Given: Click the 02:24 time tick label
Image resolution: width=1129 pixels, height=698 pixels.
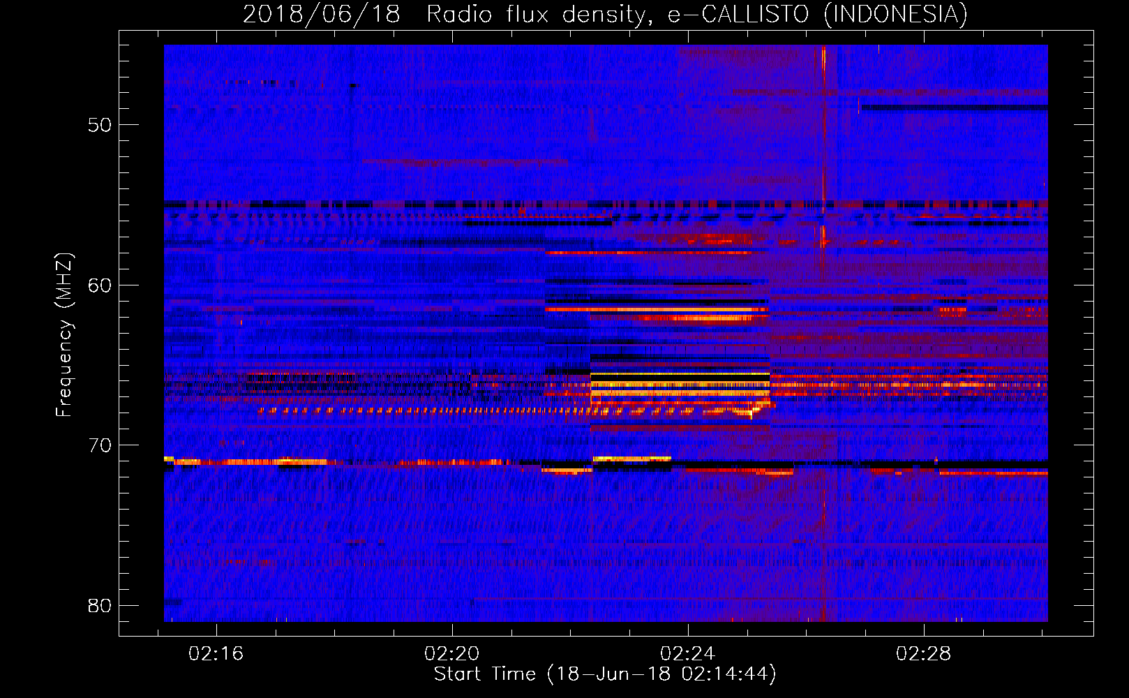Looking at the screenshot, I should [687, 654].
